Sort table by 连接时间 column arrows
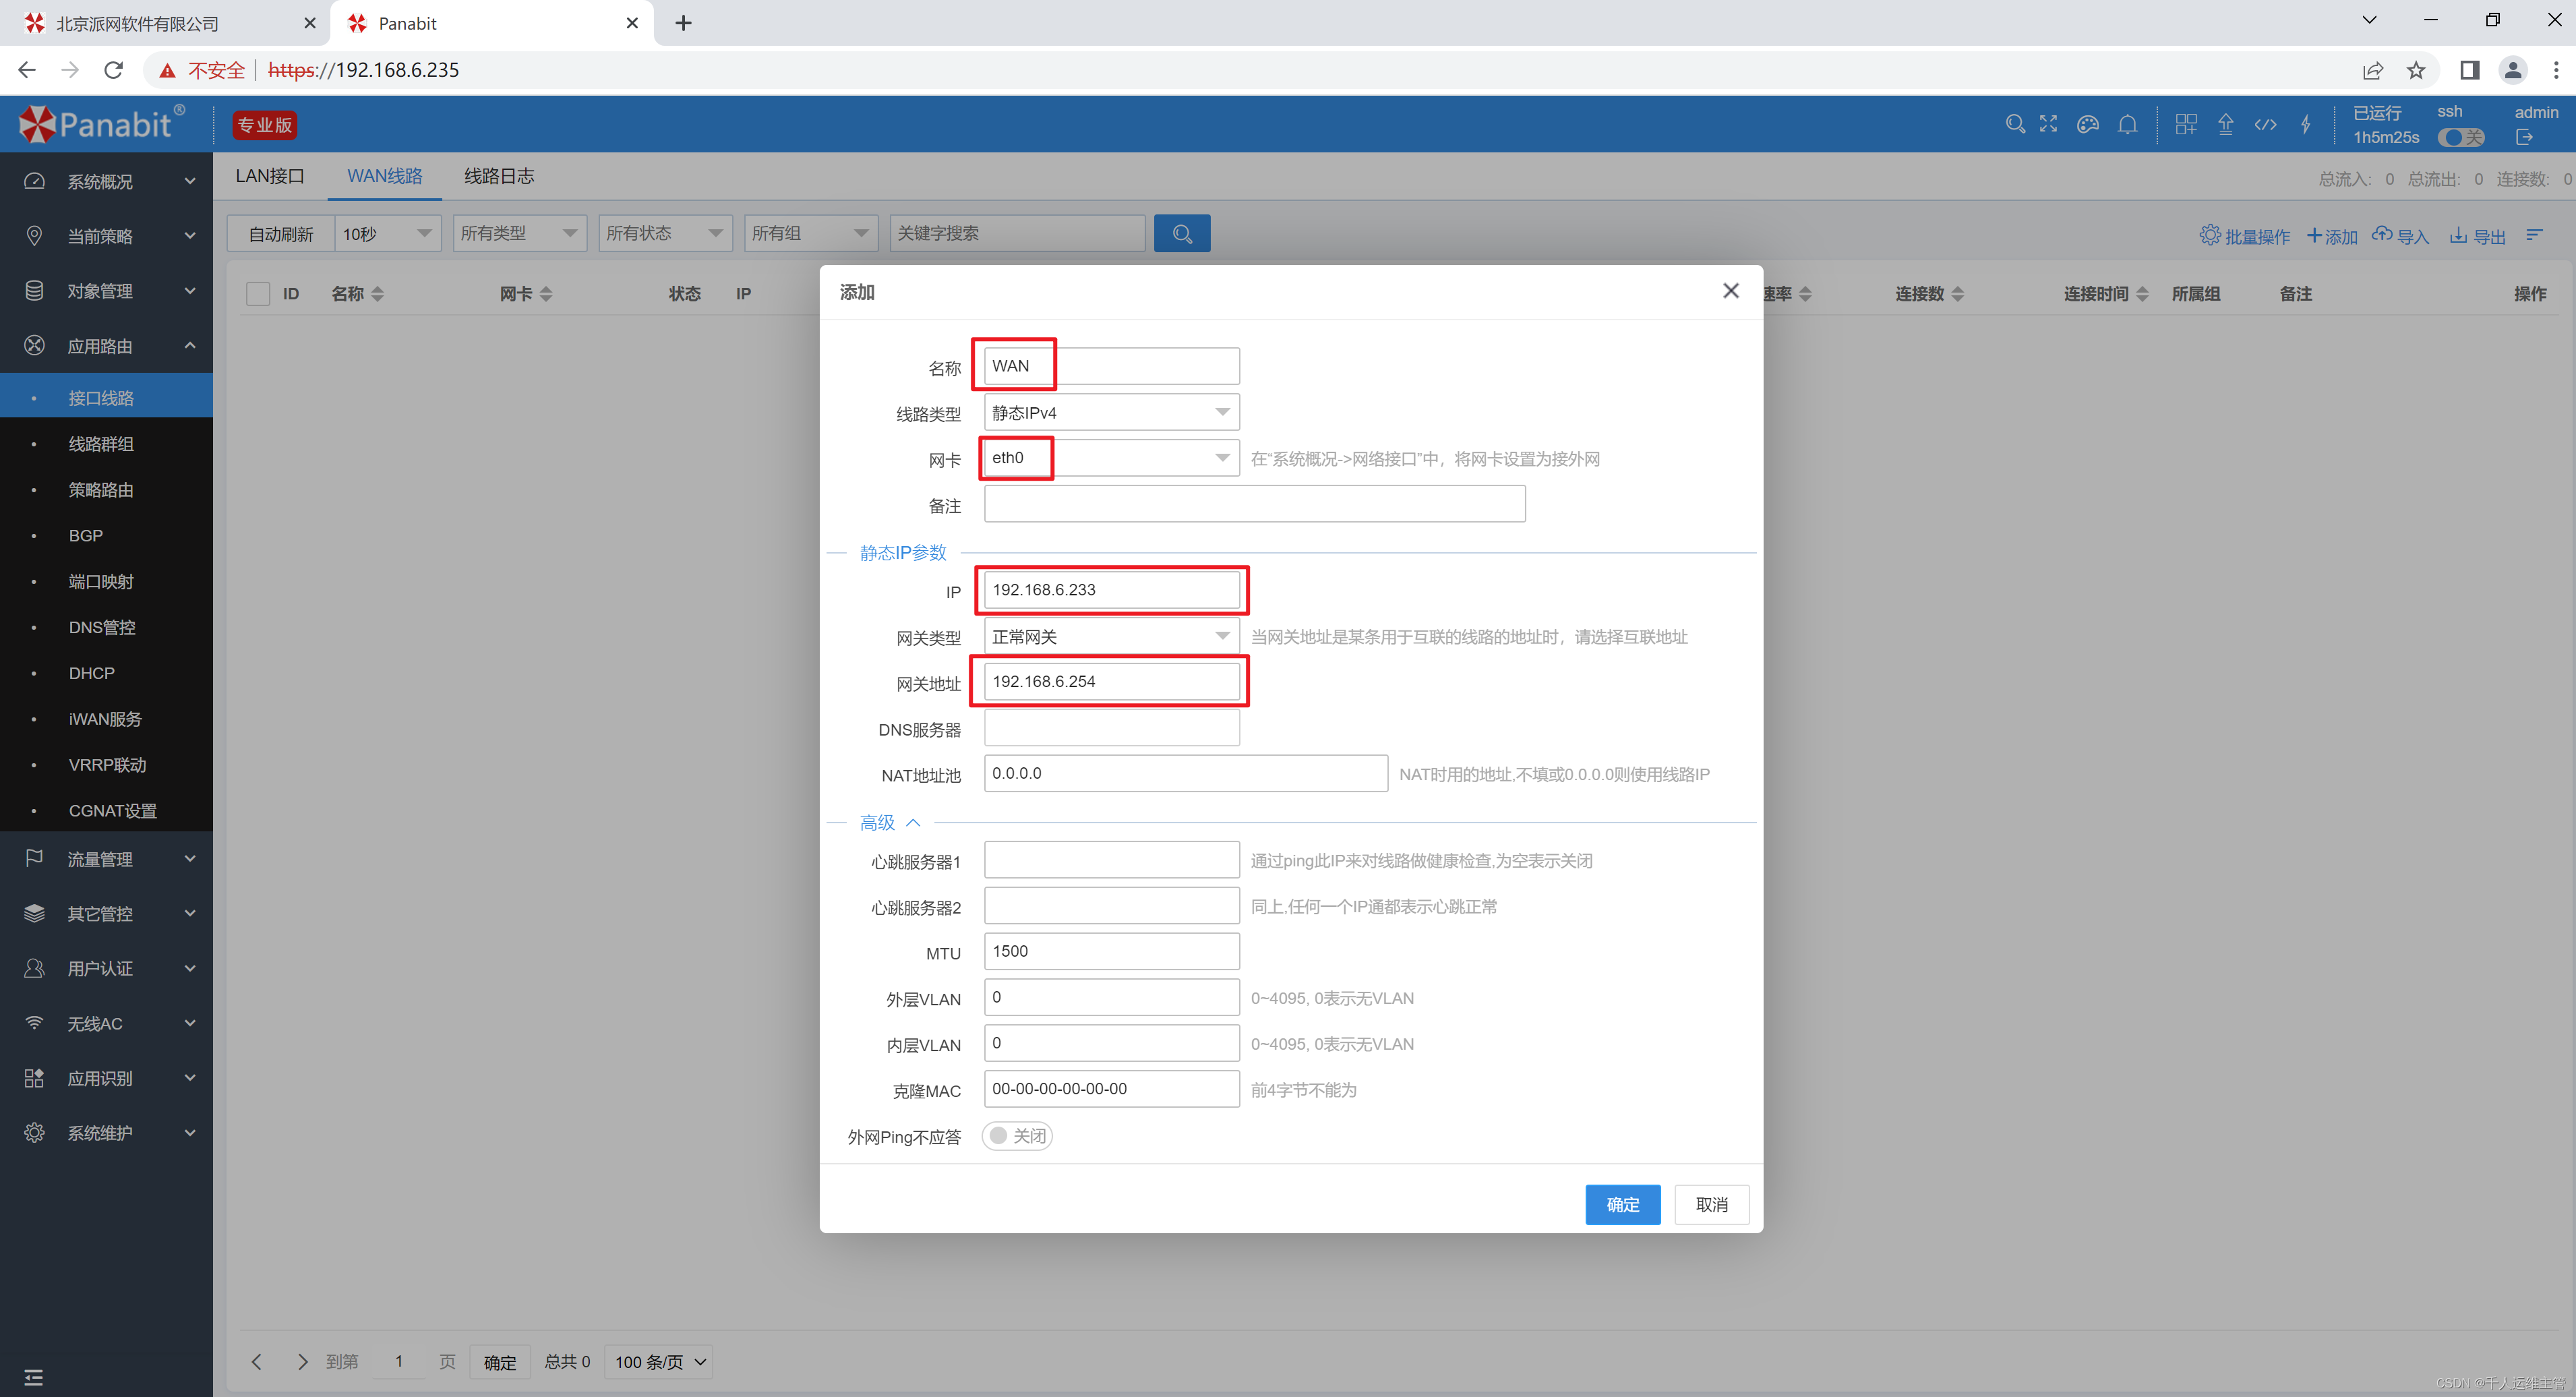 click(2142, 294)
